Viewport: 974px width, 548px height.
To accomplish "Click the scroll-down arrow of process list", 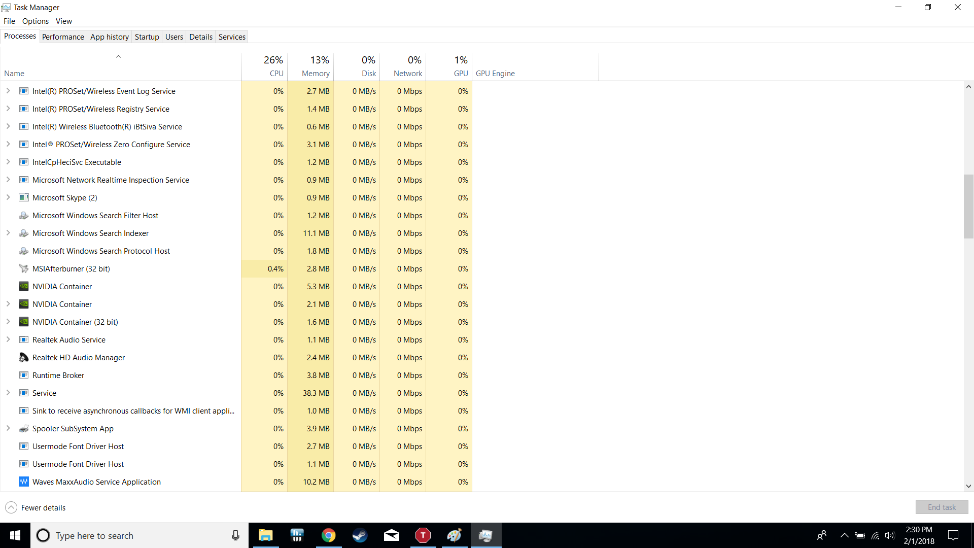I will [x=968, y=486].
